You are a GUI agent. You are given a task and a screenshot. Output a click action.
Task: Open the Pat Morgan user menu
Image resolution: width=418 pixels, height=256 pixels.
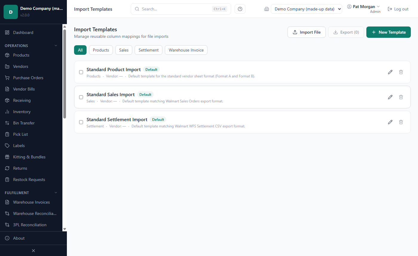point(364,9)
